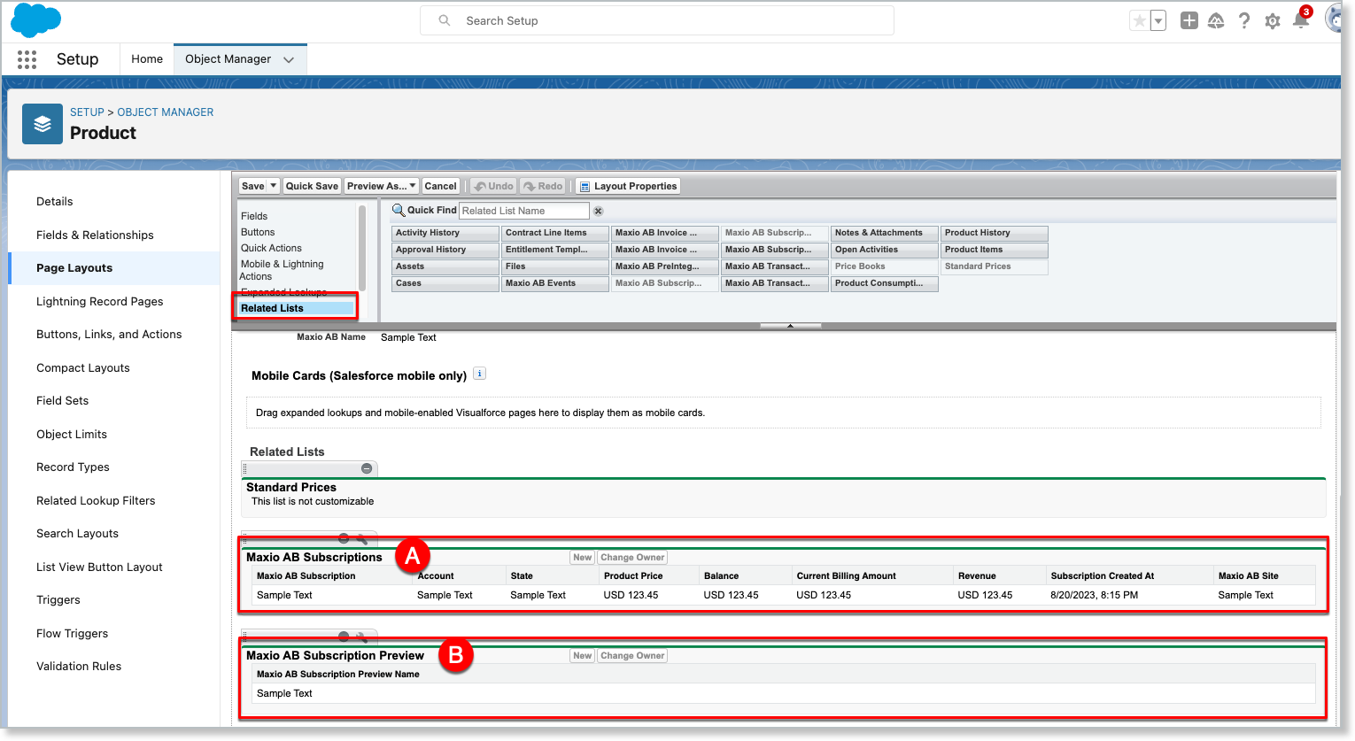
Task: Clear the Quick Find search box
Action: [x=598, y=211]
